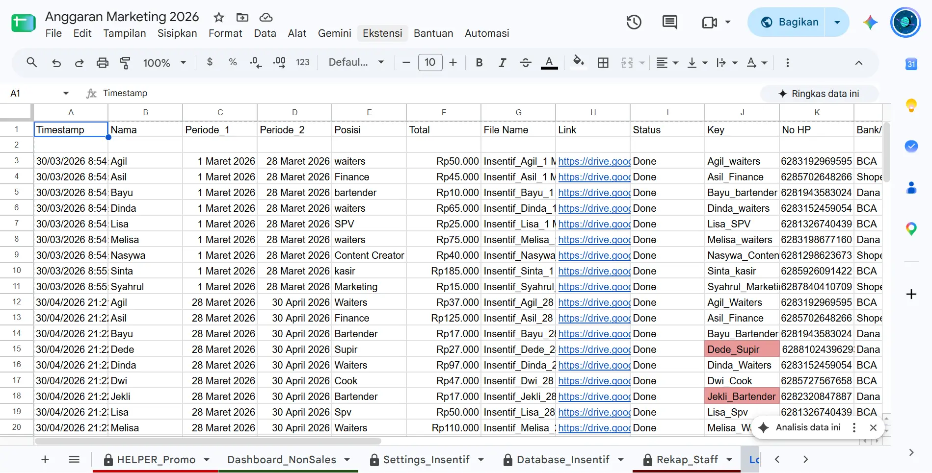932x473 pixels.
Task: Apply percent format icon
Action: [233, 62]
